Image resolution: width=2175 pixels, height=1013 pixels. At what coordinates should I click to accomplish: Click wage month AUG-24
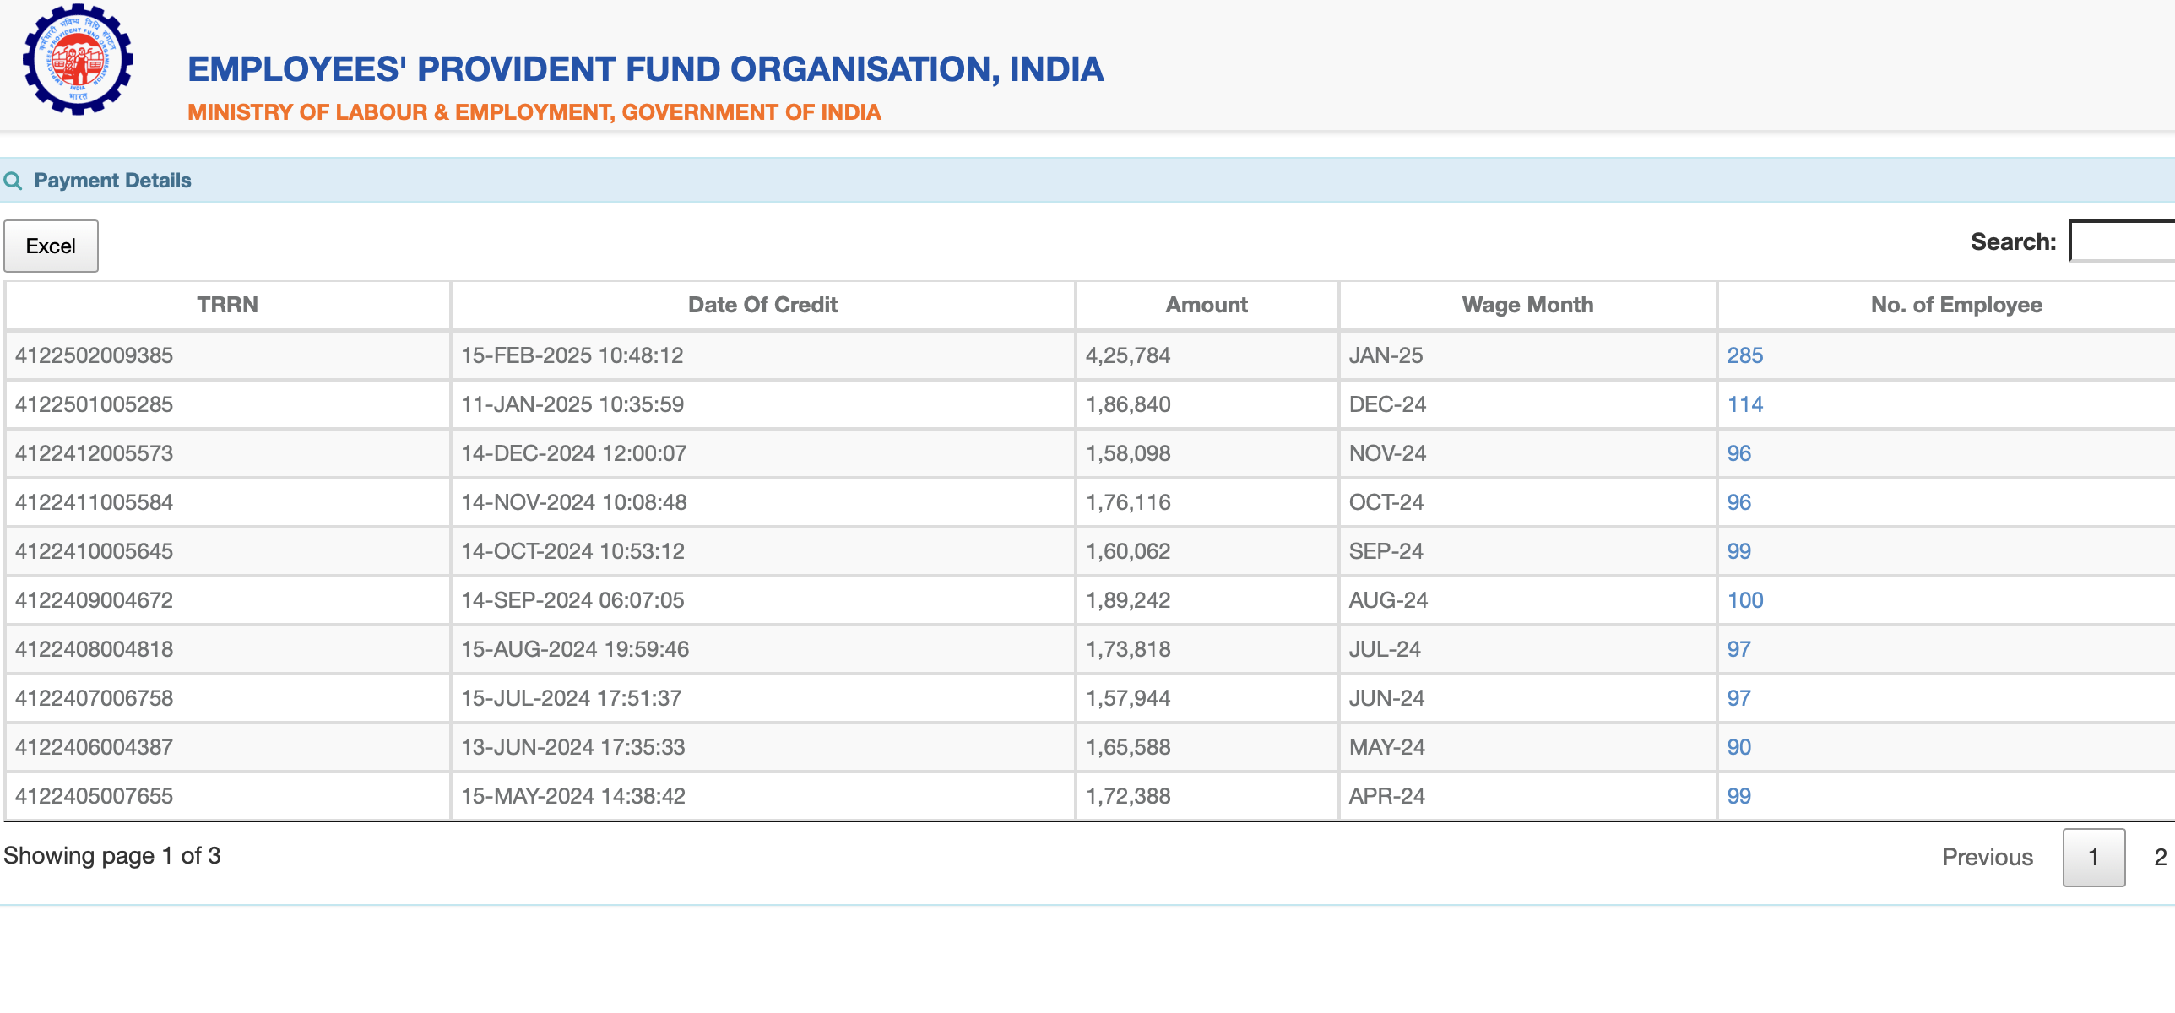(x=1387, y=600)
